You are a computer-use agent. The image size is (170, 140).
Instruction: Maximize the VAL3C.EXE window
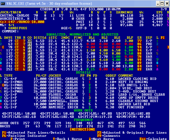click(162, 4)
